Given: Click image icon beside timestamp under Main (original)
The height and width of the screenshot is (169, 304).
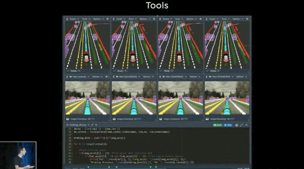Looking at the screenshot, I should (x=68, y=119).
